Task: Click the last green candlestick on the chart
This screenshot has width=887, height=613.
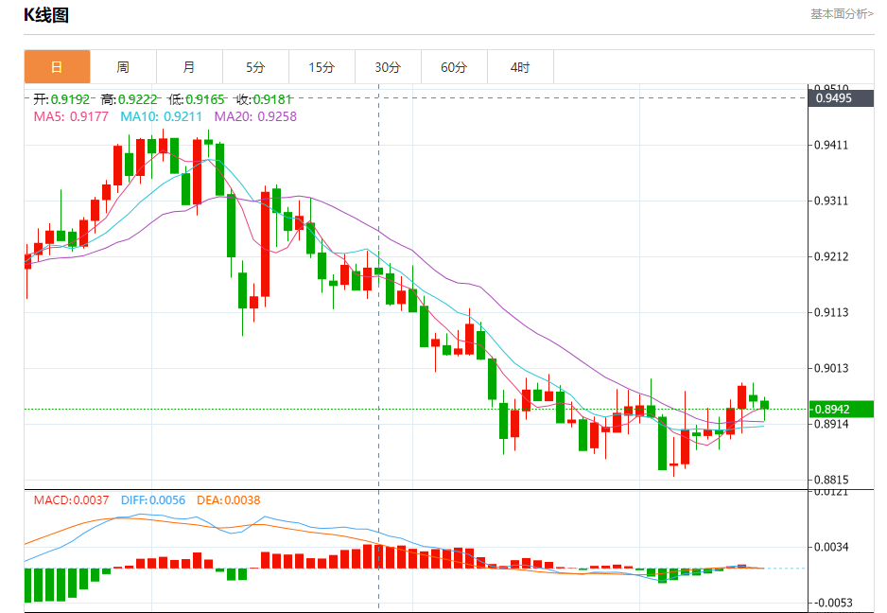Action: tap(765, 404)
